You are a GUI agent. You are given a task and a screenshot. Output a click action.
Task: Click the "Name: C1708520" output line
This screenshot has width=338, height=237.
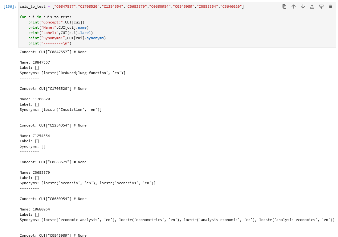[x=35, y=99]
